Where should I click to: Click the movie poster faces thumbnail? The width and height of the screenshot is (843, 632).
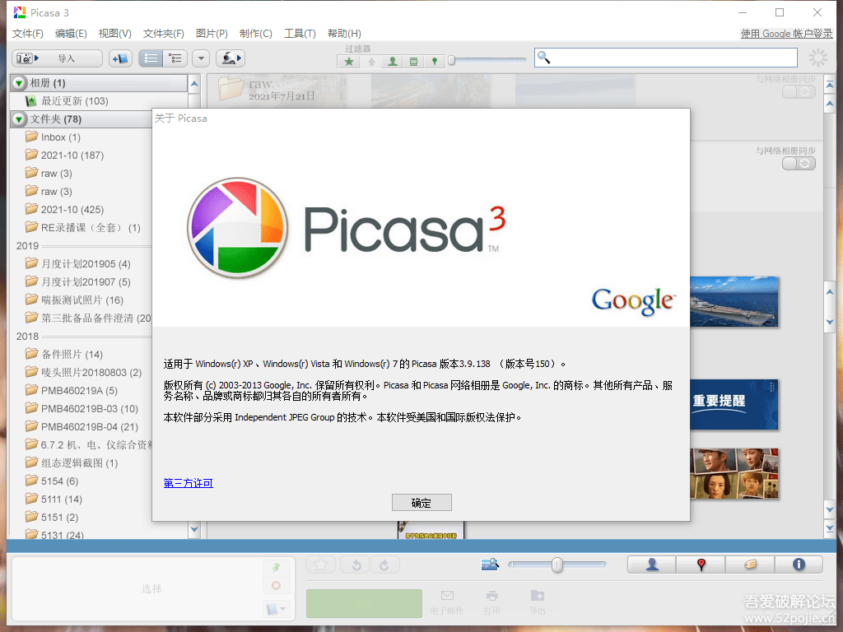(x=734, y=473)
